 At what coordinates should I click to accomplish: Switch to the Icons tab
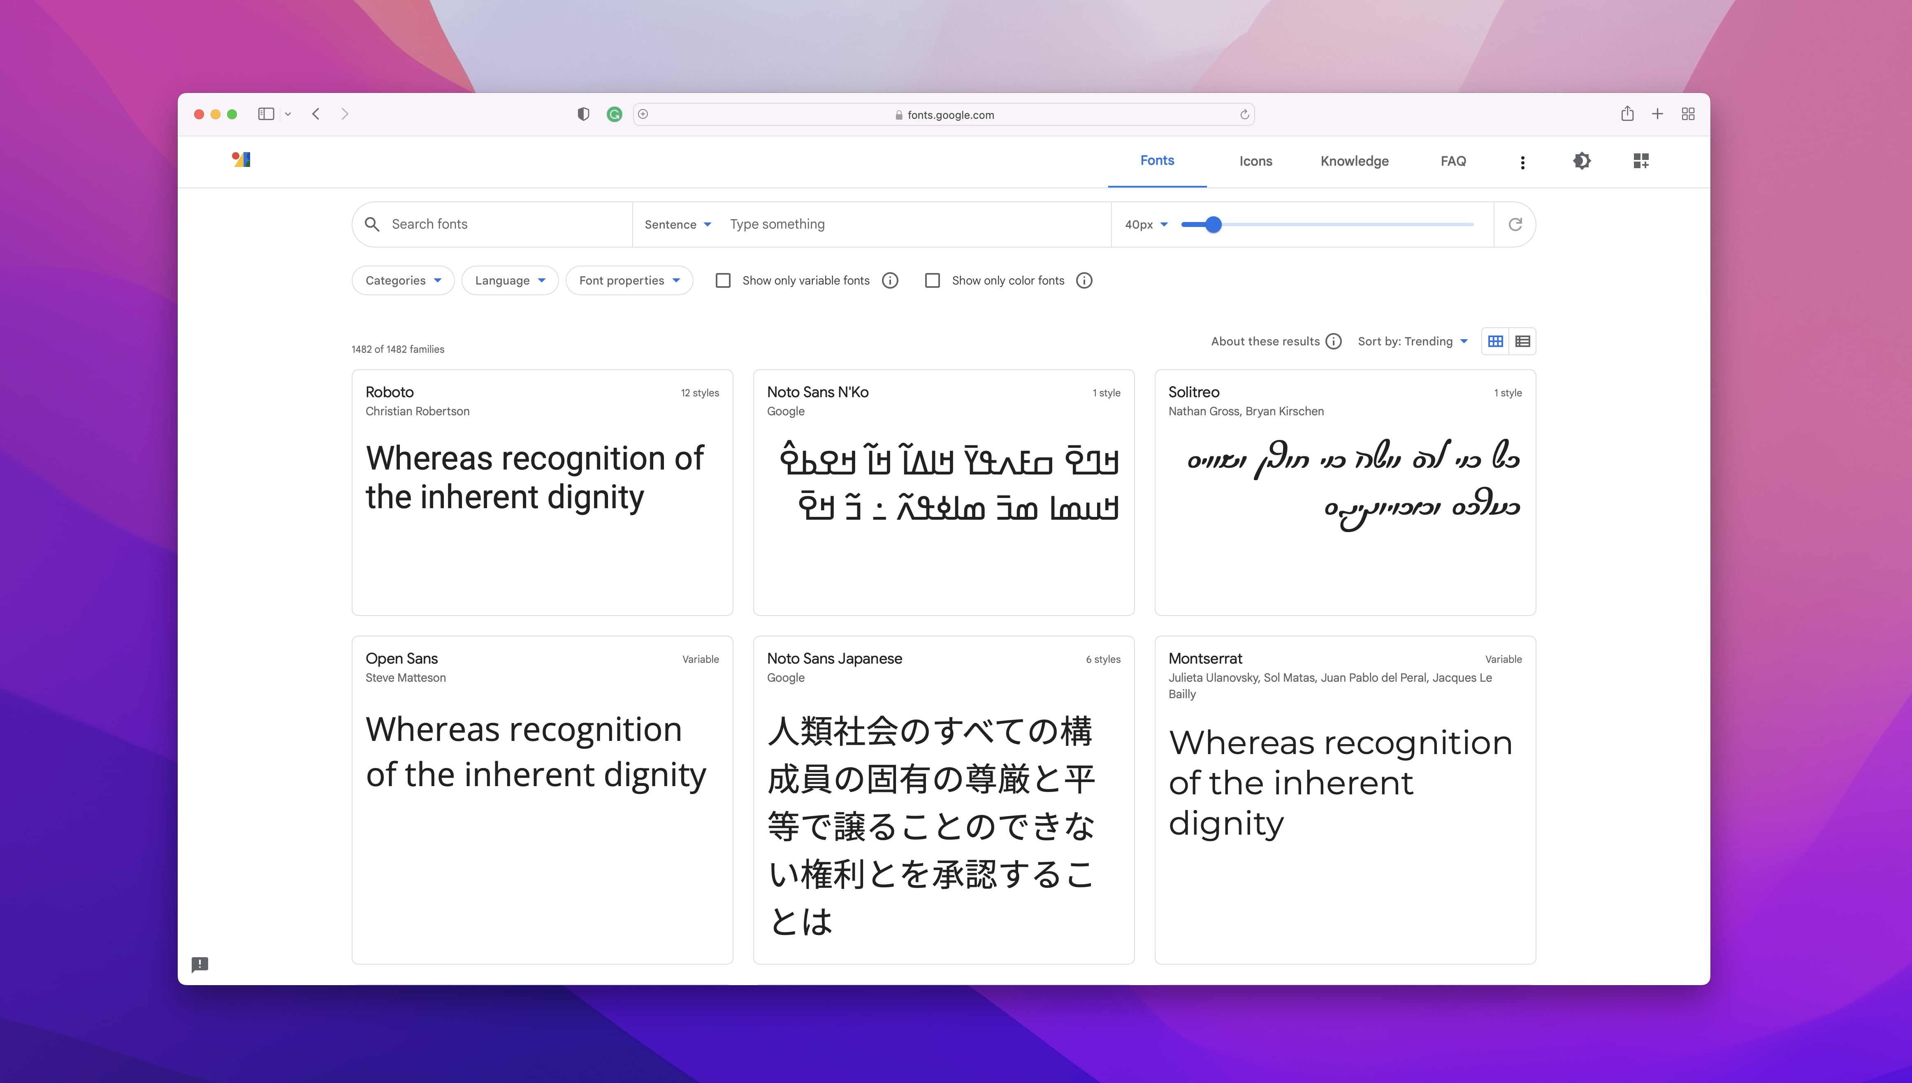tap(1255, 162)
